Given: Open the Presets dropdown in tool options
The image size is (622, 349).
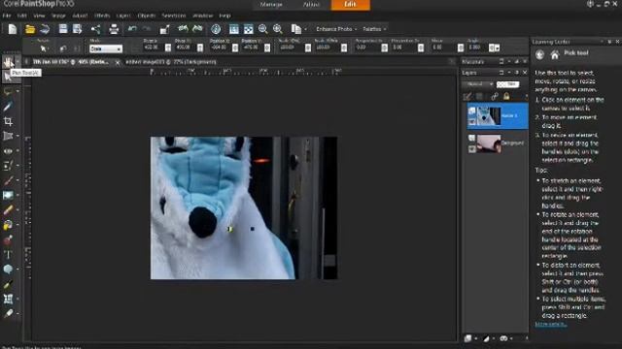Looking at the screenshot, I should [x=44, y=48].
